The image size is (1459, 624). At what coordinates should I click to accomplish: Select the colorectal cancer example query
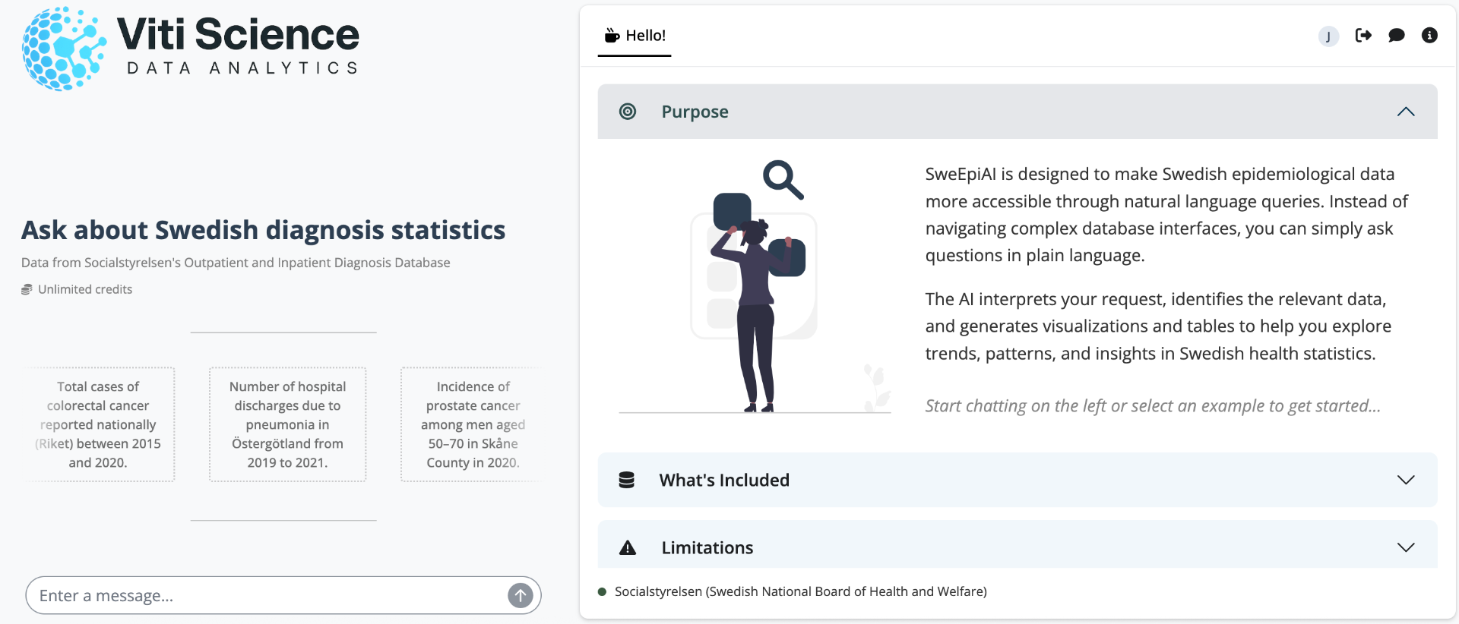98,424
